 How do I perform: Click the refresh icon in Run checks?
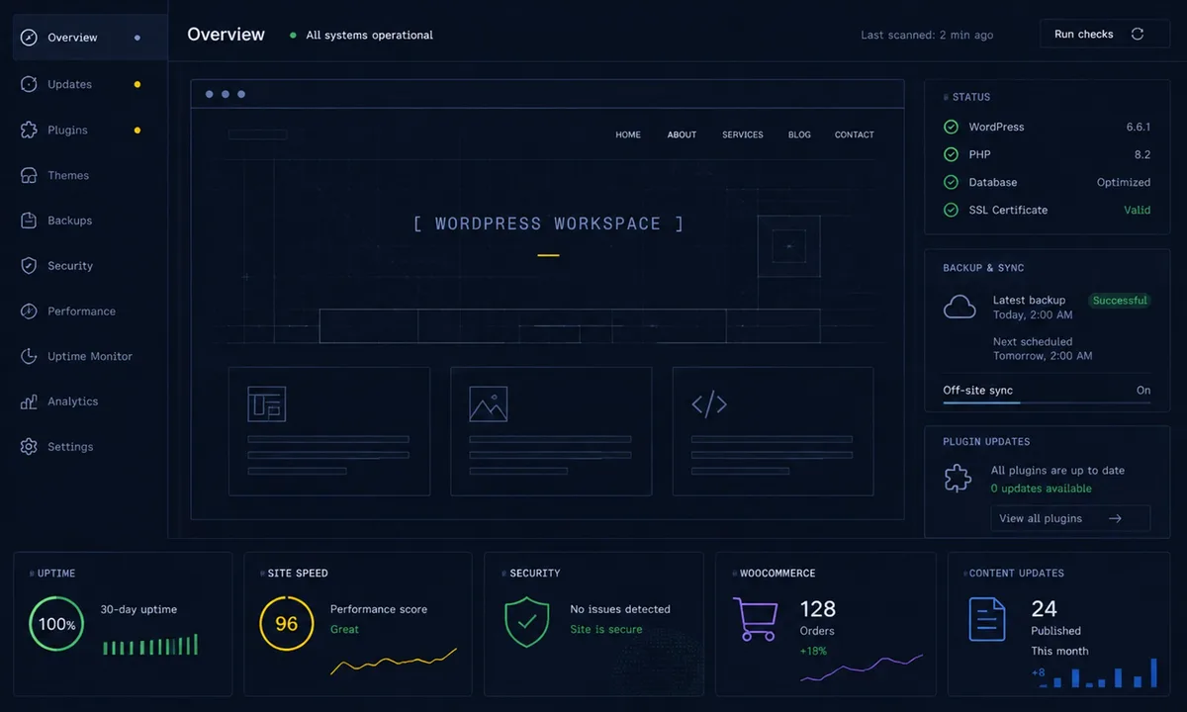(x=1138, y=34)
